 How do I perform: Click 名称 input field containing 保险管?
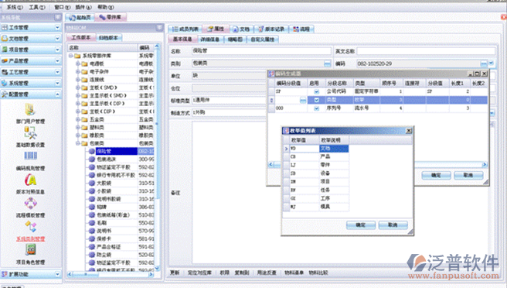(261, 51)
